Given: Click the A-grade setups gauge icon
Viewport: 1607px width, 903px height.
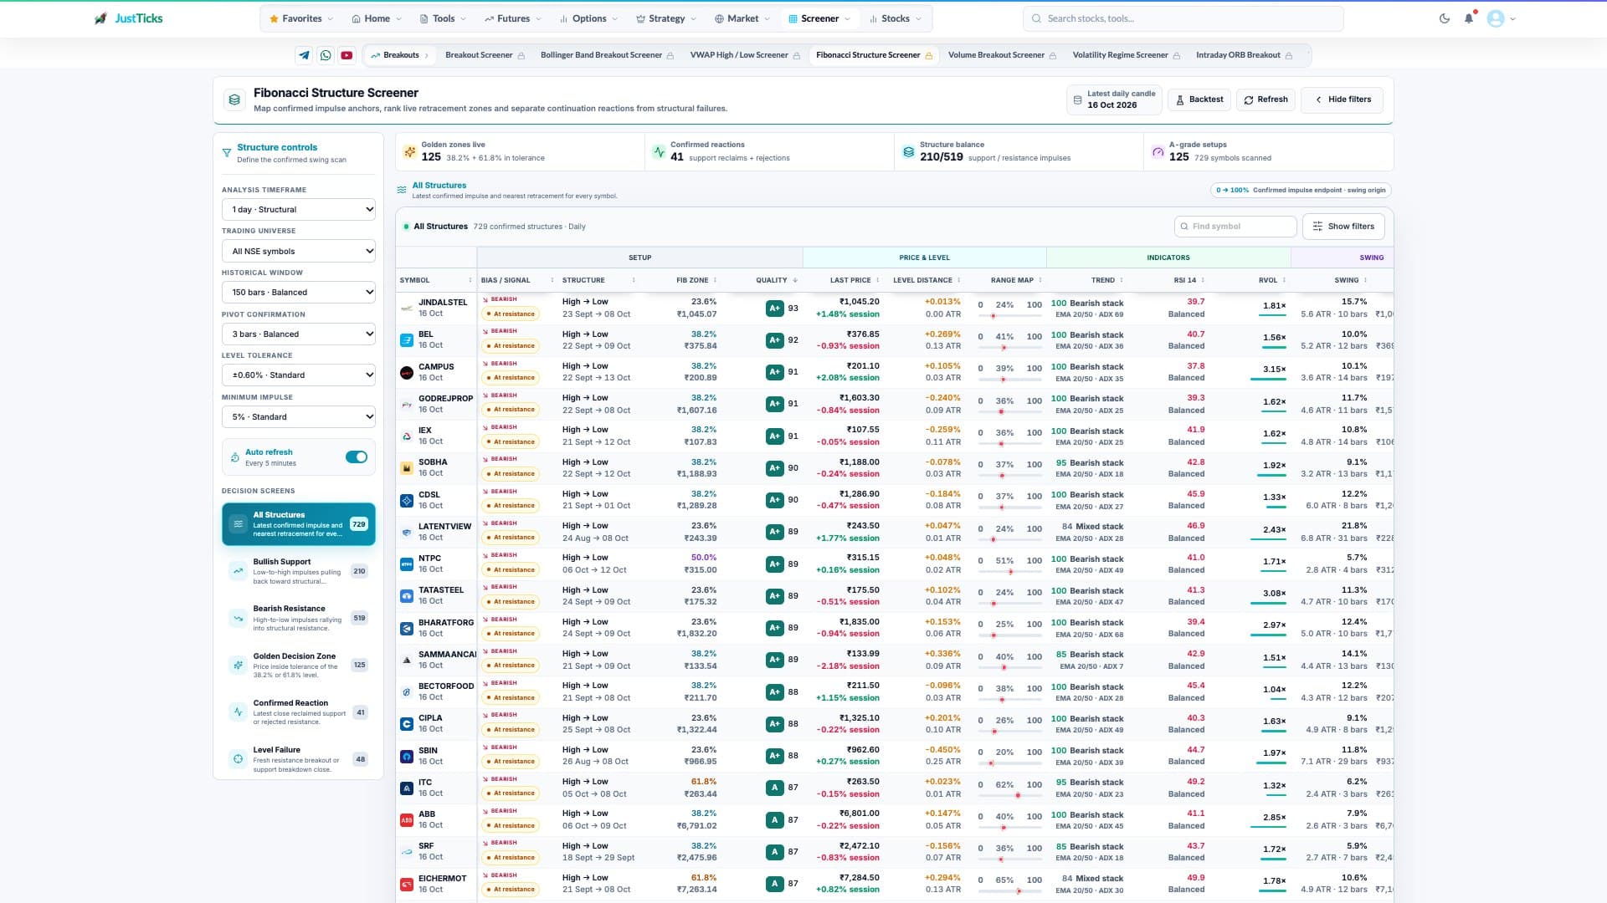Looking at the screenshot, I should [x=1158, y=151].
